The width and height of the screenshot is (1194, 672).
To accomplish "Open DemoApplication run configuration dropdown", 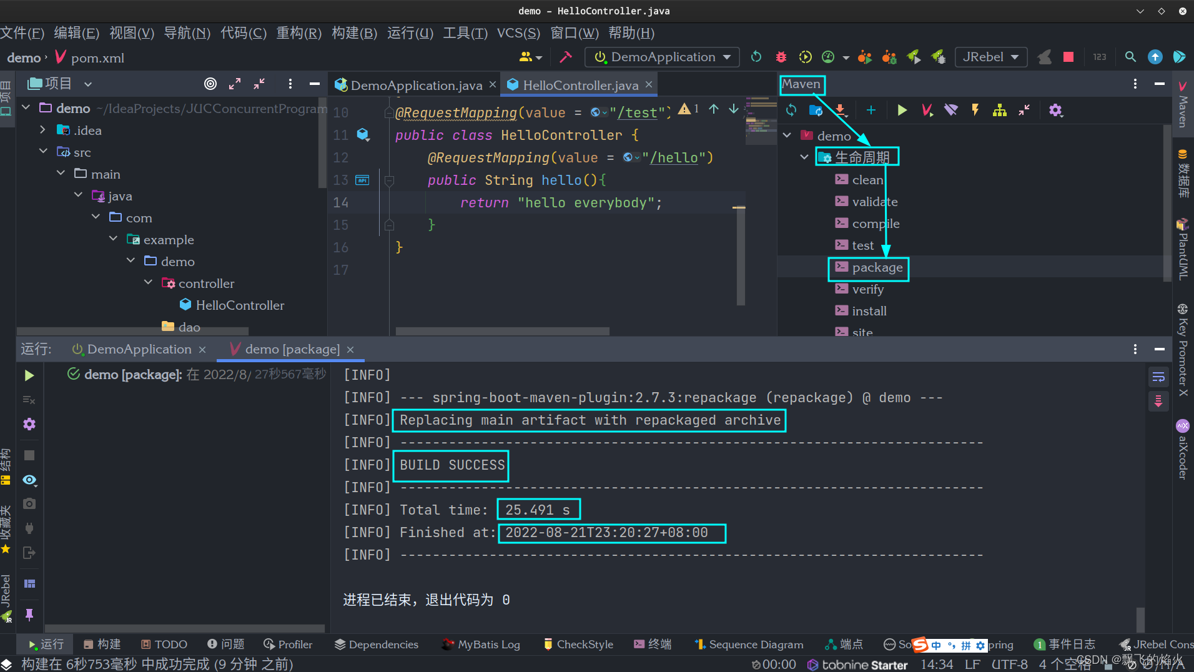I will click(x=662, y=57).
